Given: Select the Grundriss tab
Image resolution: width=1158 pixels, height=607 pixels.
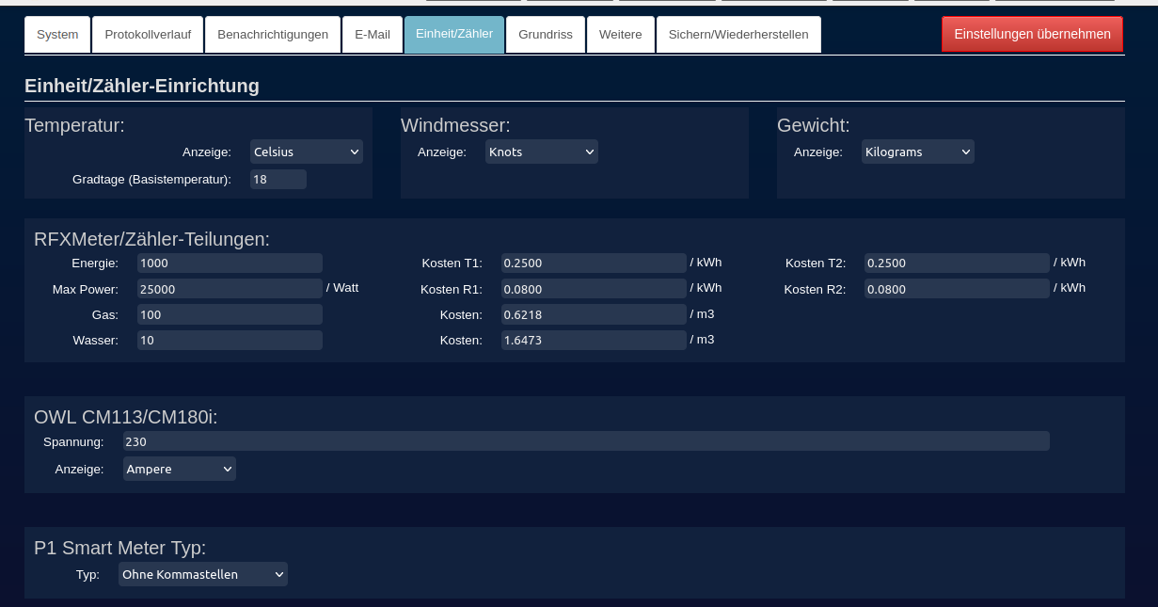Looking at the screenshot, I should pos(546,35).
